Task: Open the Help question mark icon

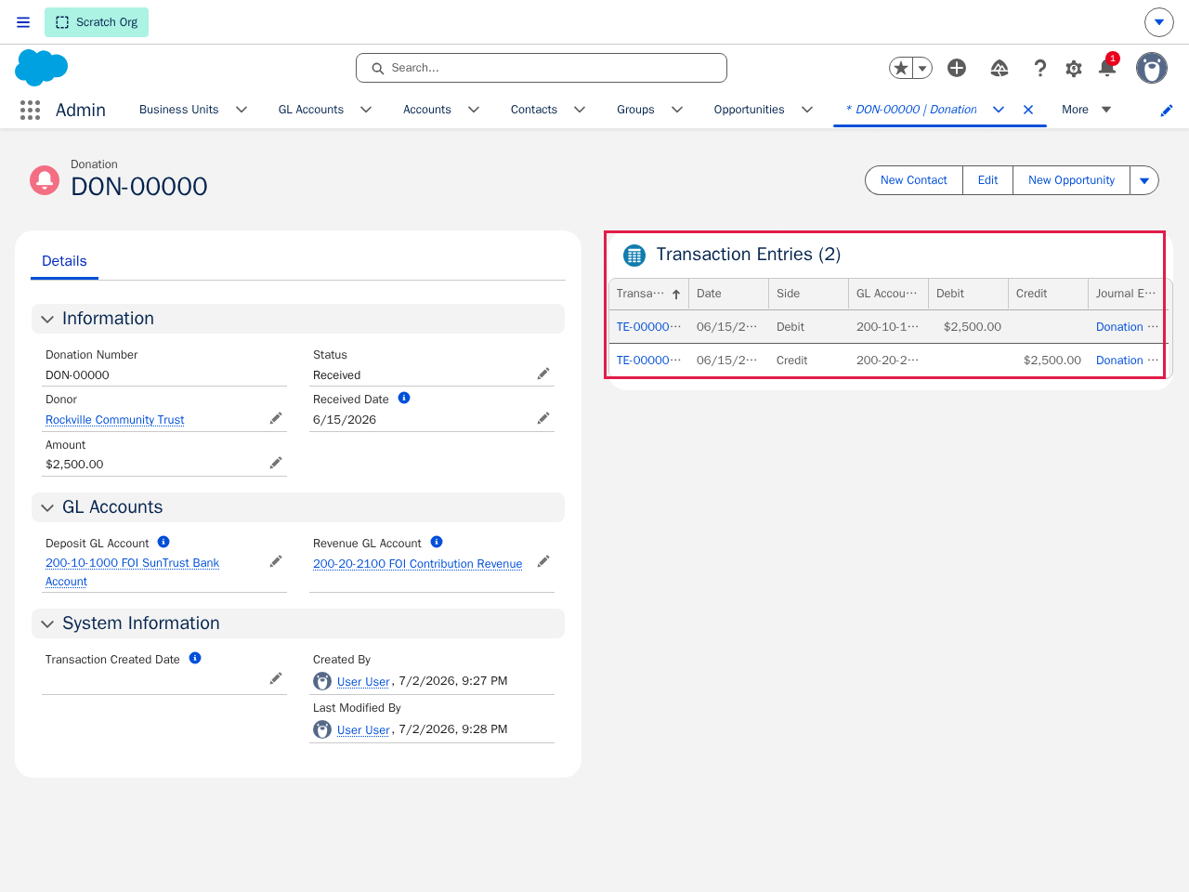Action: (1040, 68)
